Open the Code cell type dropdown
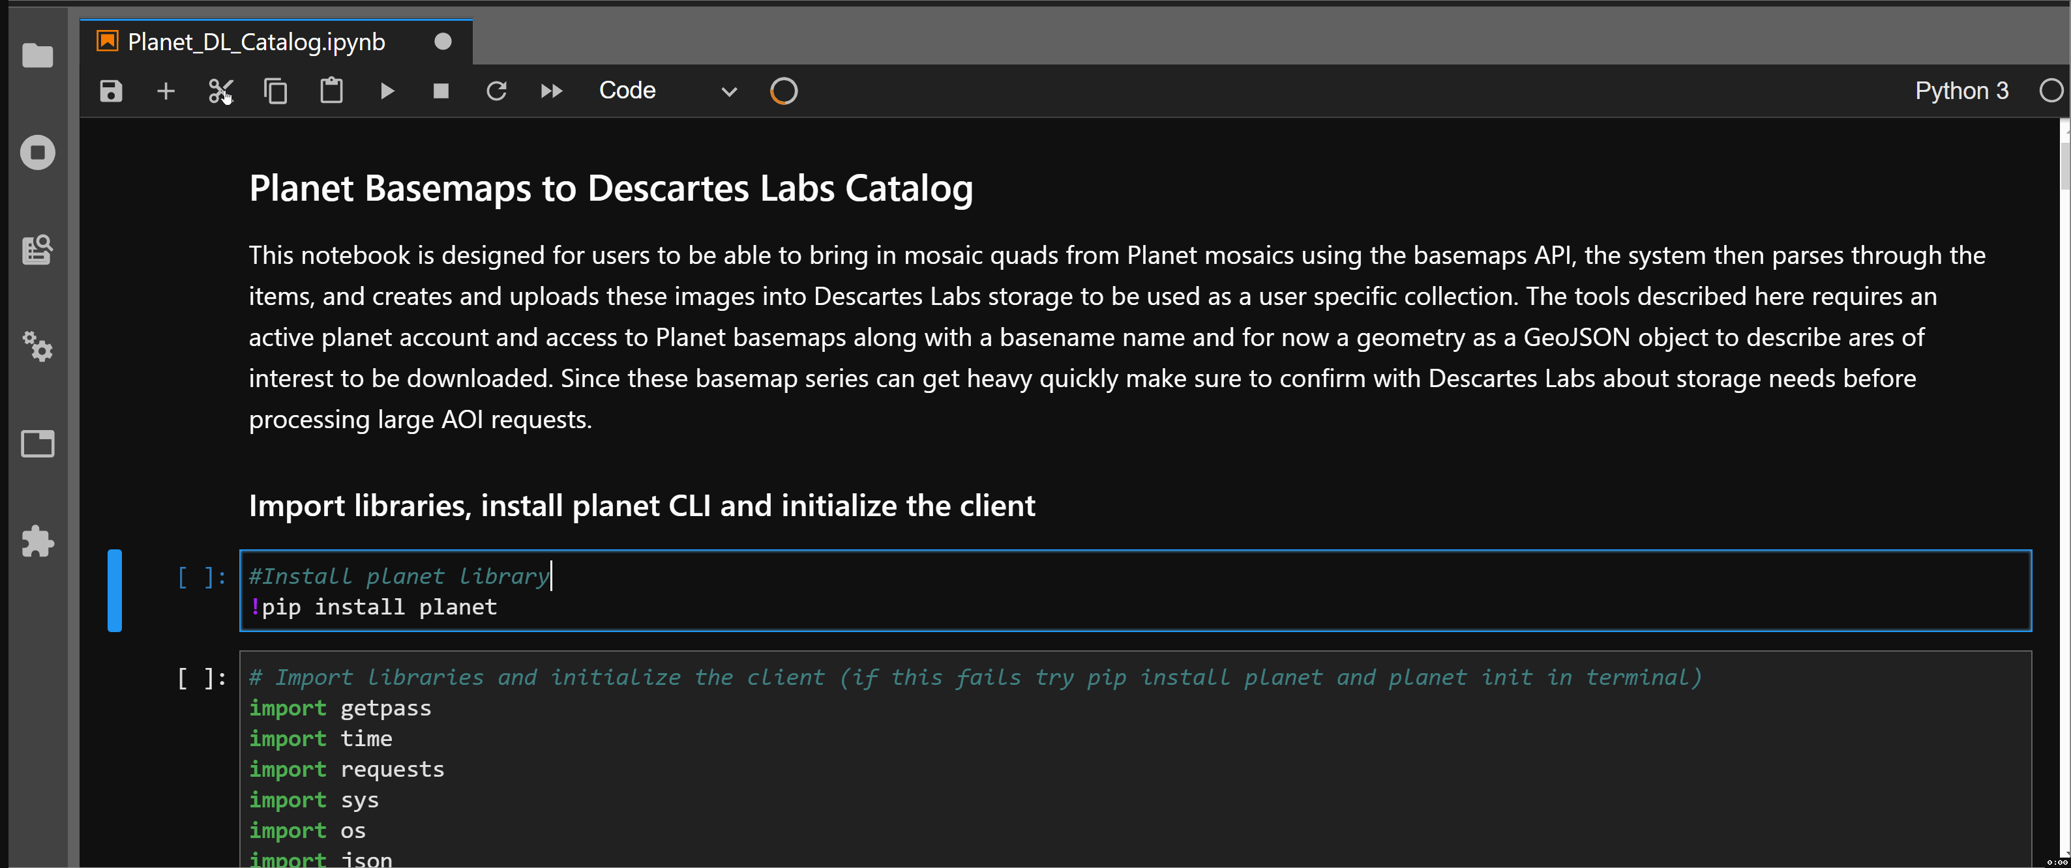This screenshot has height=868, width=2071. 667,91
